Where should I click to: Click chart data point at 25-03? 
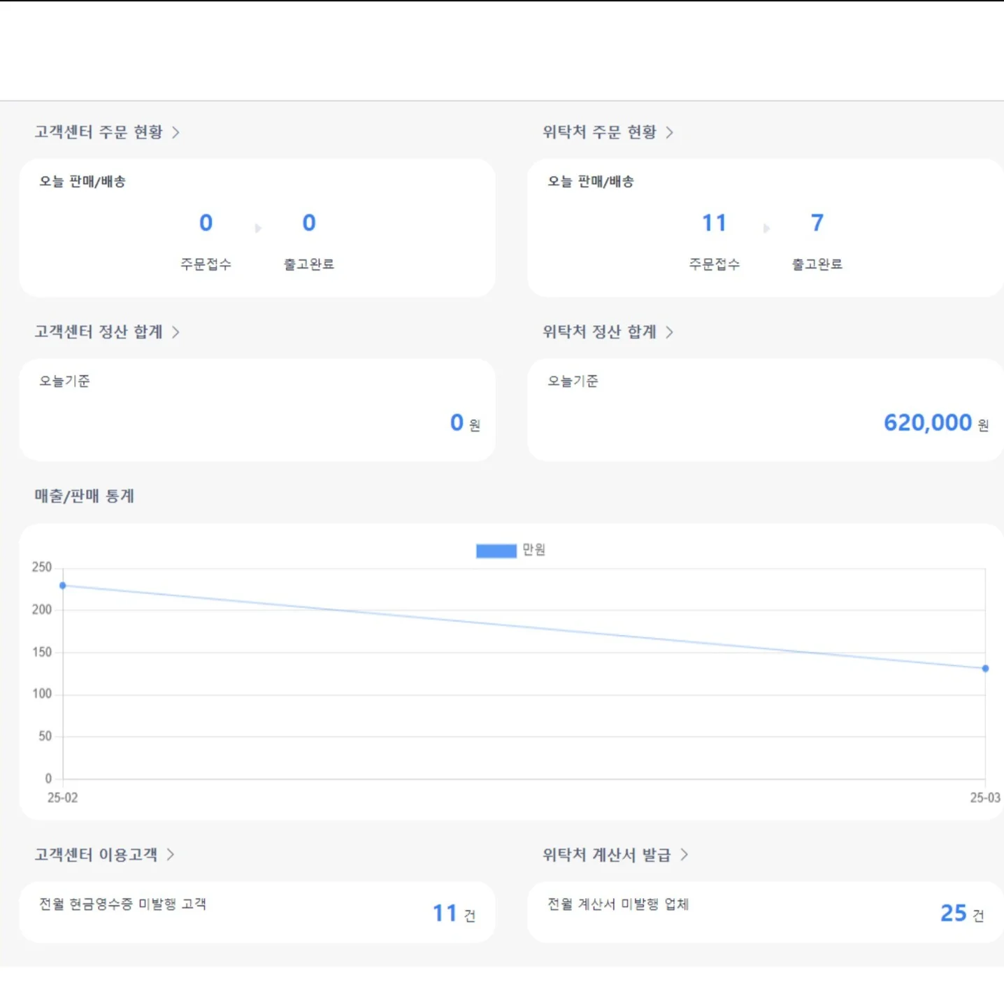tap(985, 669)
